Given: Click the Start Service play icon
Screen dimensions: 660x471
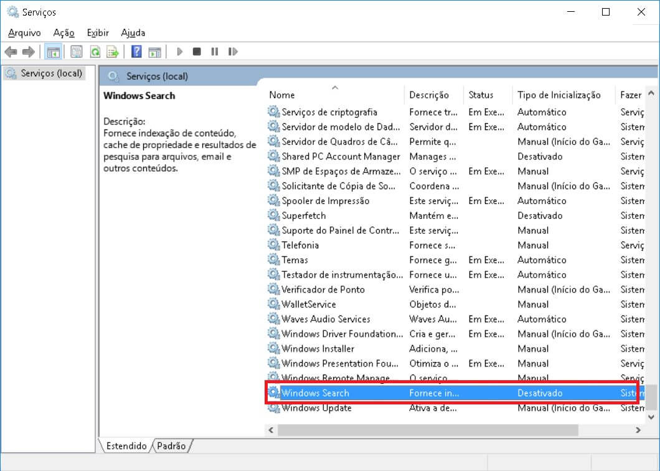Looking at the screenshot, I should tap(180, 52).
